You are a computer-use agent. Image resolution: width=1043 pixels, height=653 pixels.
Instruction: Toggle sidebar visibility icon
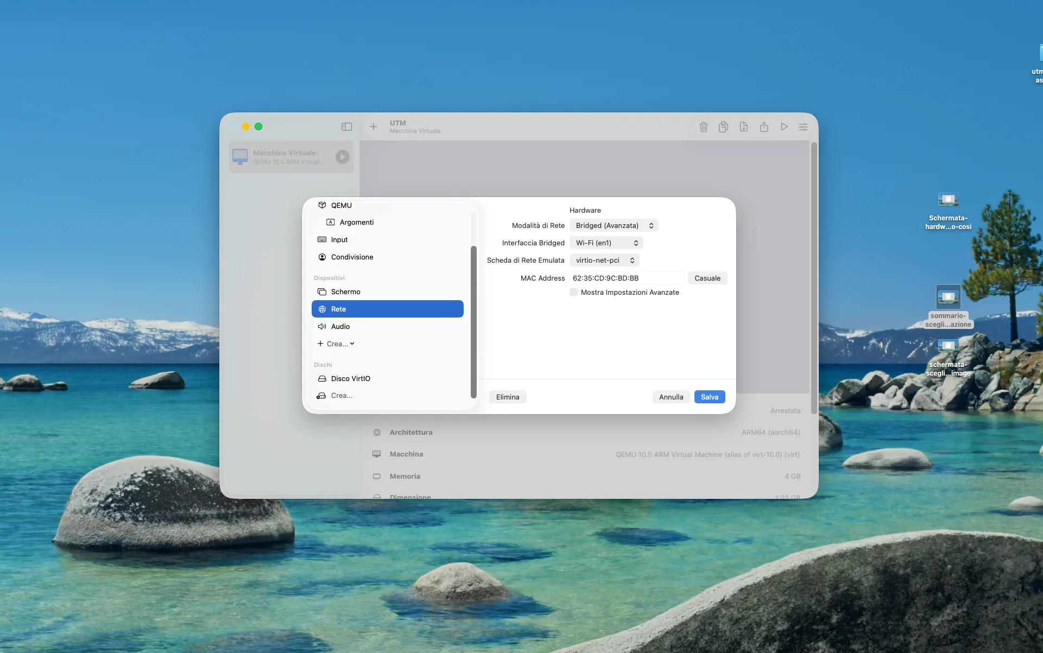(x=346, y=127)
